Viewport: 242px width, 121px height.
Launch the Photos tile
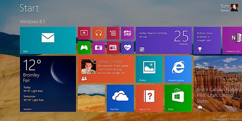[x=149, y=69]
